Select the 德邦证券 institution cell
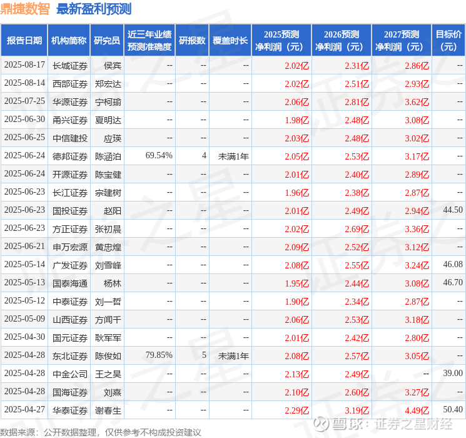This screenshot has height=438, width=466. 70,156
